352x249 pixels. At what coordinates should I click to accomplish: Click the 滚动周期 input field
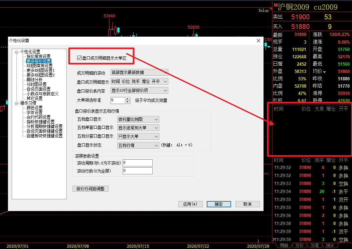[x=137, y=163]
